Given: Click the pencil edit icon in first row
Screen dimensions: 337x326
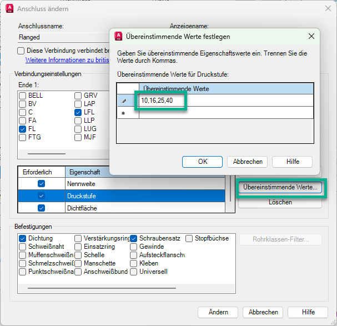Looking at the screenshot, I should [124, 101].
